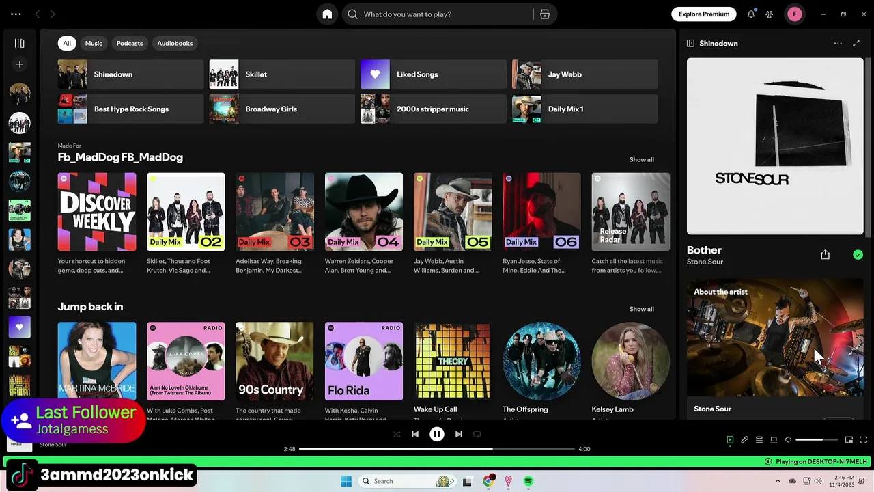
Task: Open Discover Weekly playlist card
Action: tap(97, 225)
